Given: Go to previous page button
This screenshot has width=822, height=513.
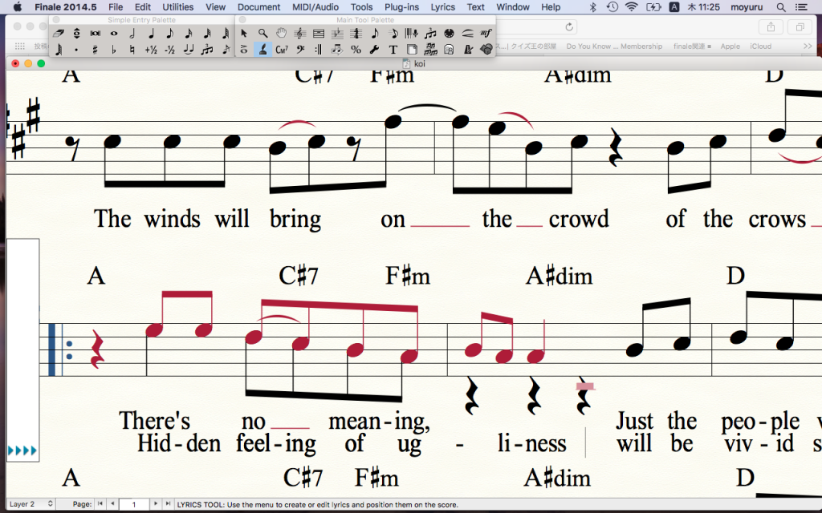Looking at the screenshot, I should coord(112,503).
